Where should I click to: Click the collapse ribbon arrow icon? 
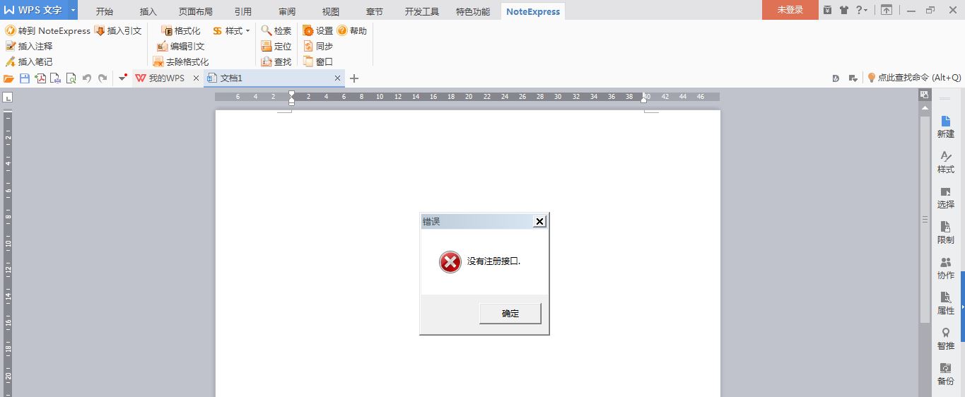tap(887, 10)
